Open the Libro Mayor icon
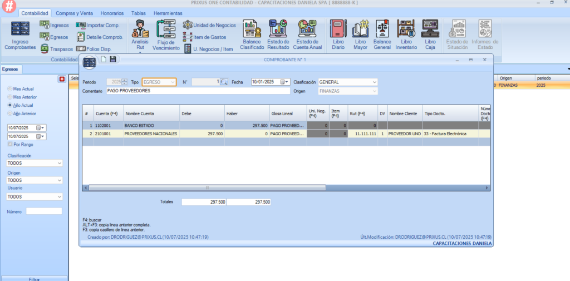 click(360, 36)
